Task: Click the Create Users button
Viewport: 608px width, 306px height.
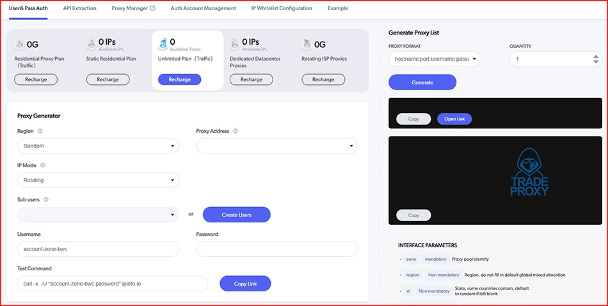Action: click(x=237, y=215)
